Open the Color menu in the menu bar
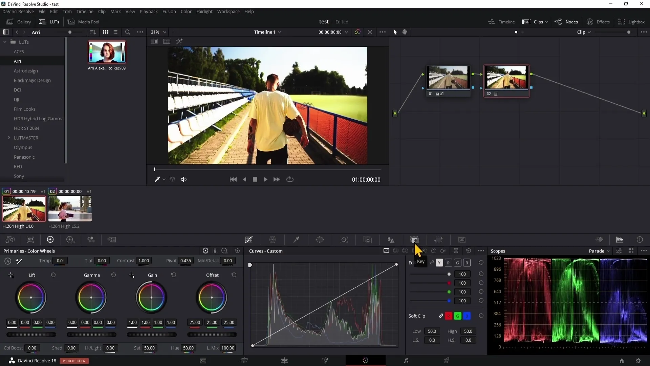650x366 pixels. [187, 12]
